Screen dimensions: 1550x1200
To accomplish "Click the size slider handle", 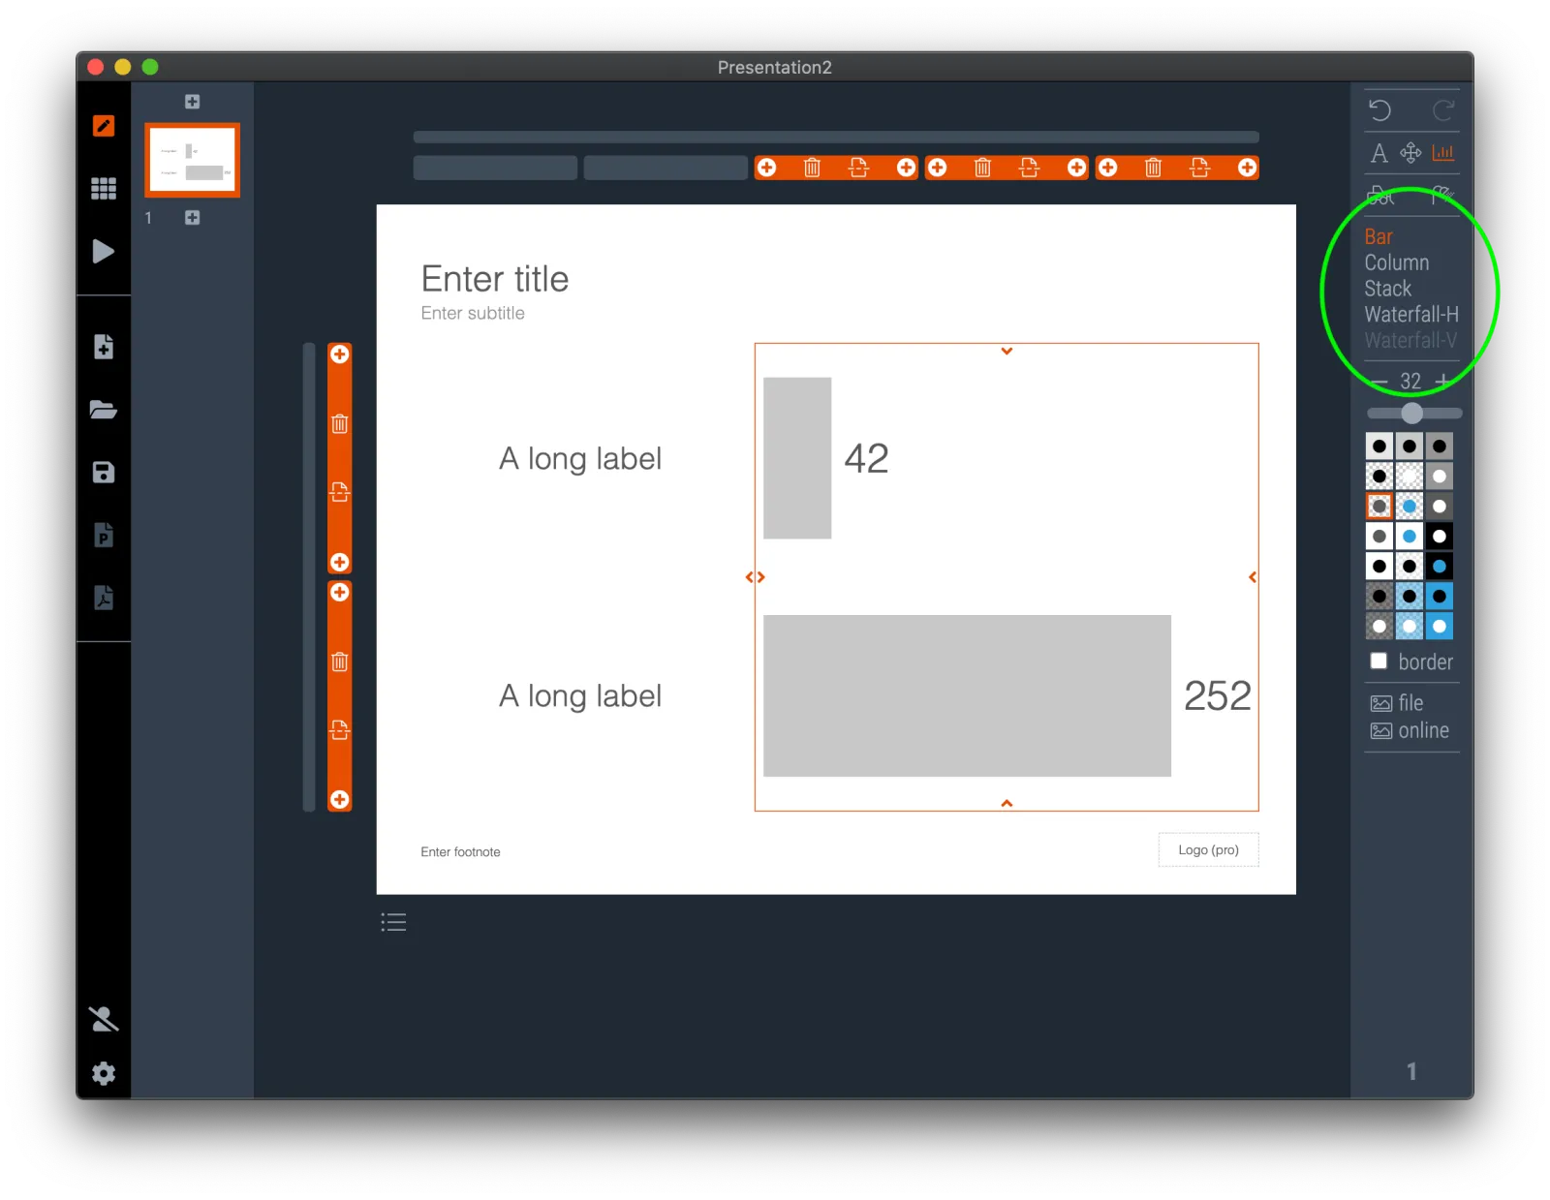I will 1411,414.
